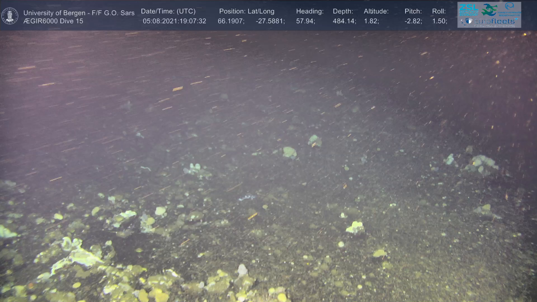This screenshot has height=302, width=537.
Task: Click the Altitude value 1.82
Action: click(371, 21)
